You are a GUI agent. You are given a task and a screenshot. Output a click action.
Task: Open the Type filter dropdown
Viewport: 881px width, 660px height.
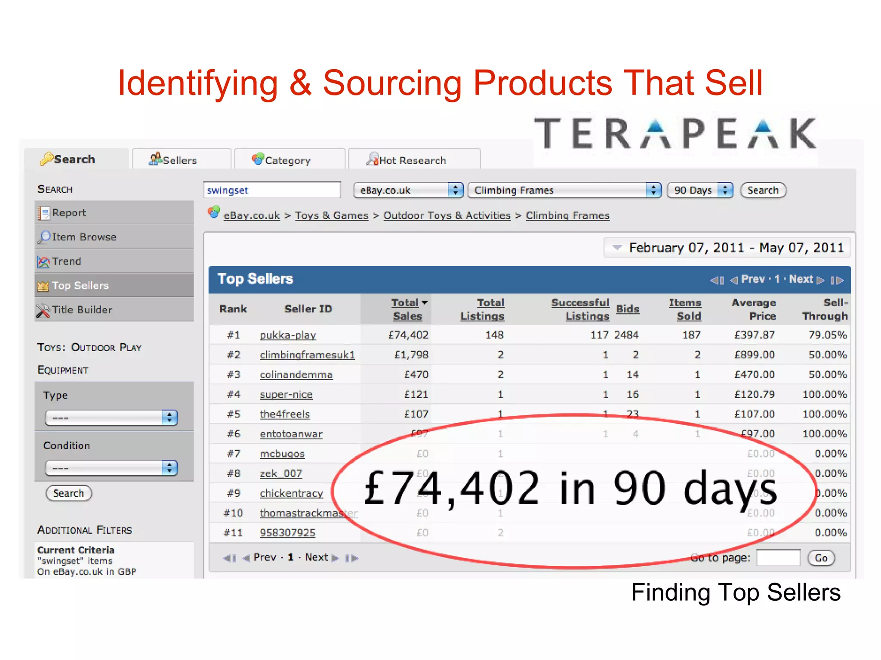(111, 417)
